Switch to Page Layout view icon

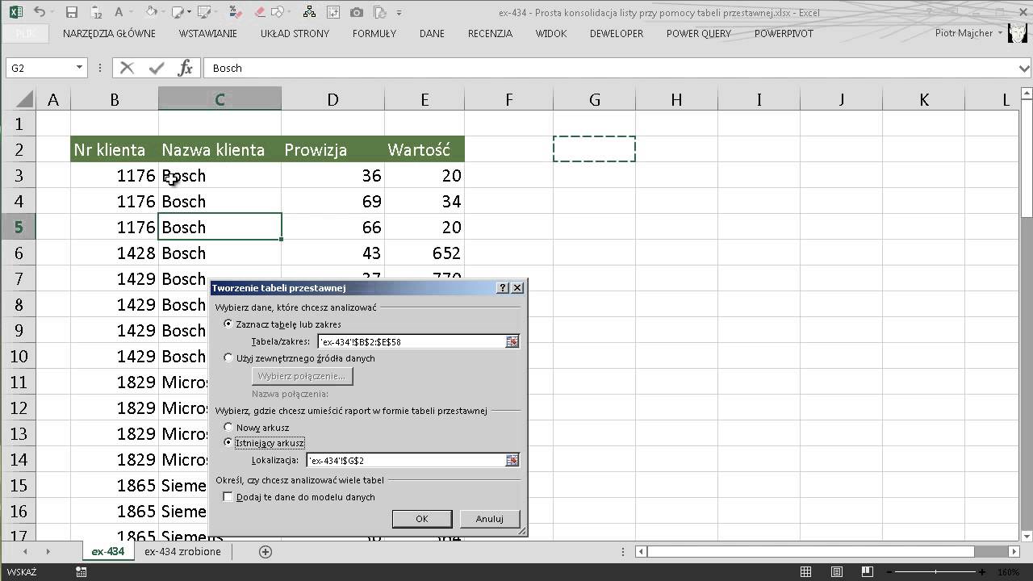(835, 572)
